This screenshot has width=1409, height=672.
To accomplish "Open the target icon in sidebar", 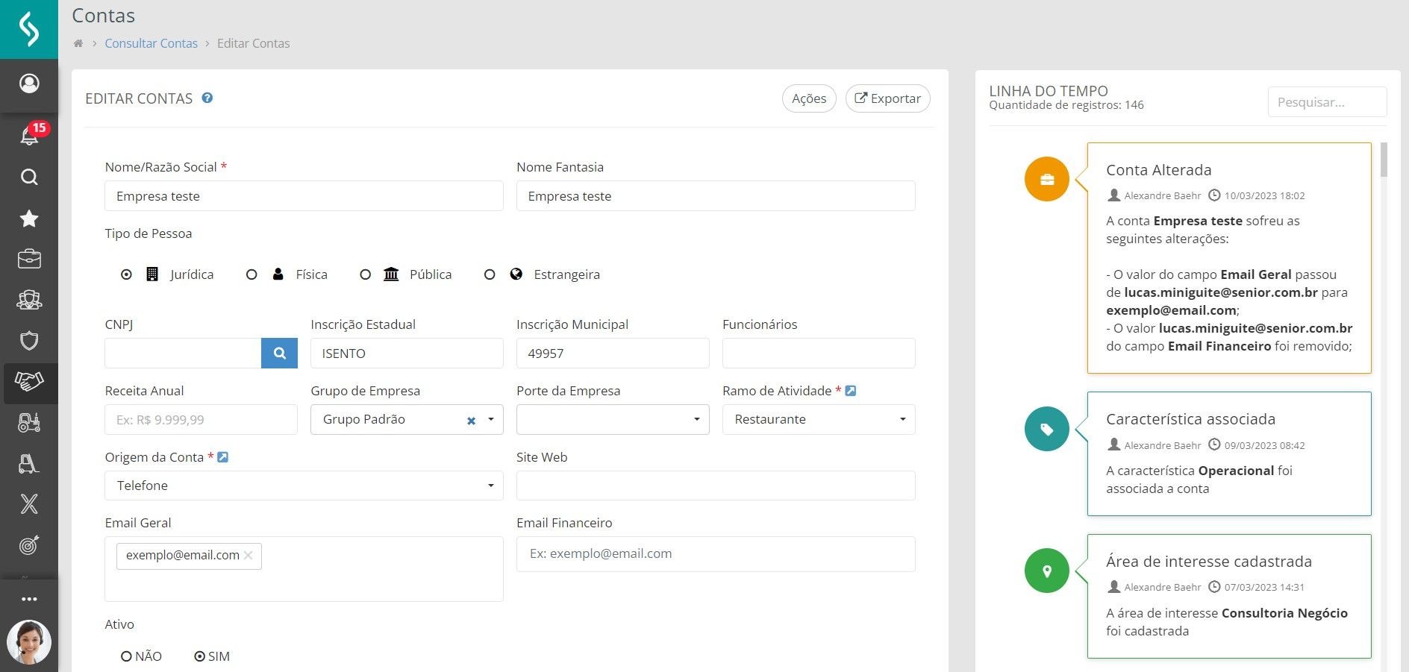I will point(29,545).
